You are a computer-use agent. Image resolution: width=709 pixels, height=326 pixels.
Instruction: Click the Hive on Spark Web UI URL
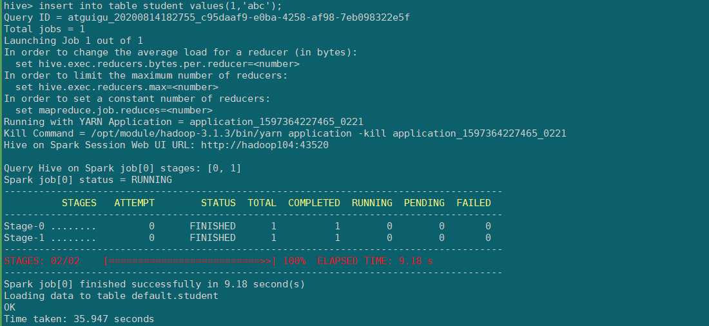click(264, 145)
